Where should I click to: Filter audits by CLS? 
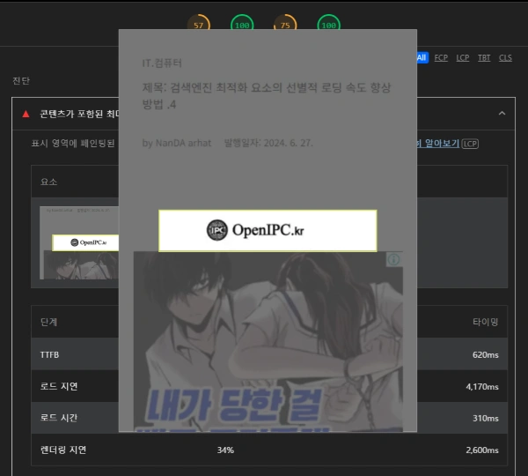point(505,57)
